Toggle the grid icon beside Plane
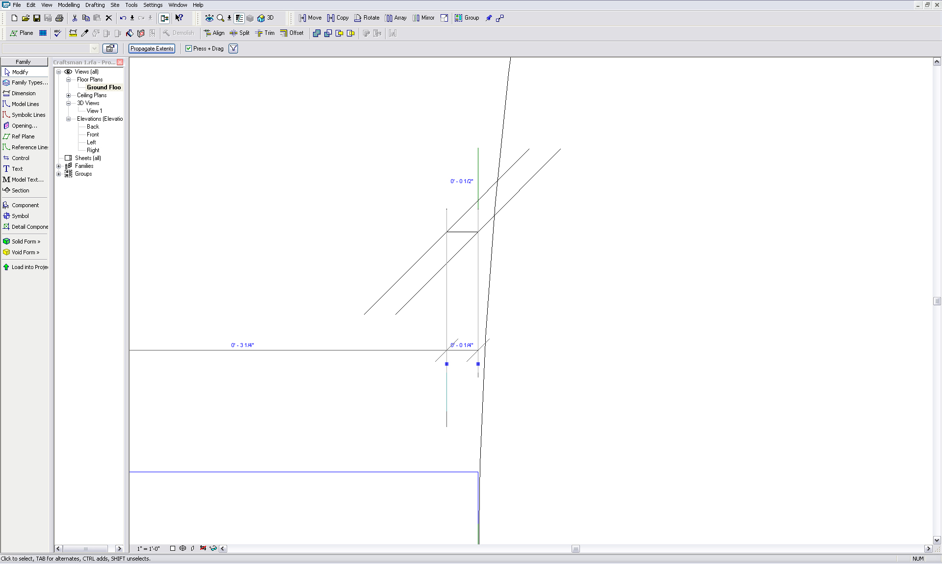This screenshot has height=564, width=942. [43, 33]
